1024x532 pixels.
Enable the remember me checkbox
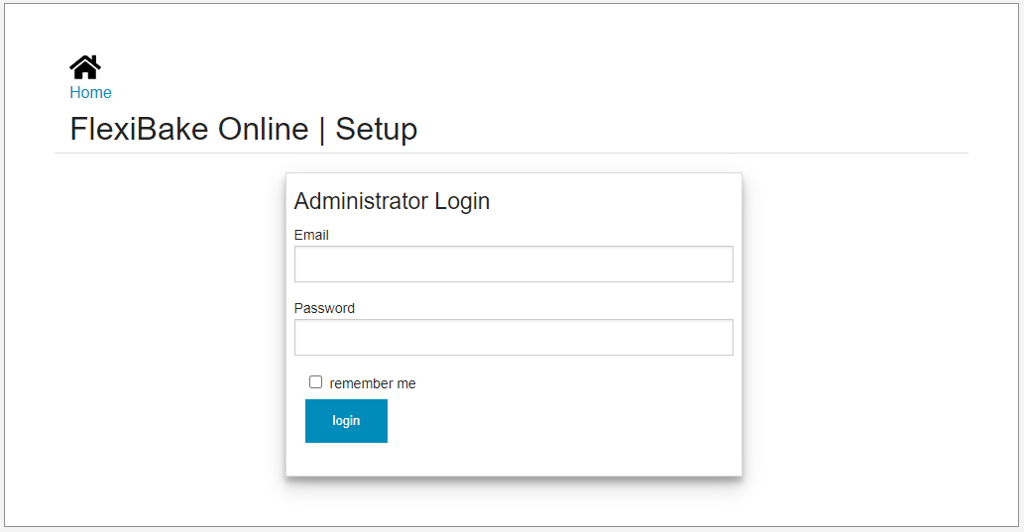click(x=315, y=381)
